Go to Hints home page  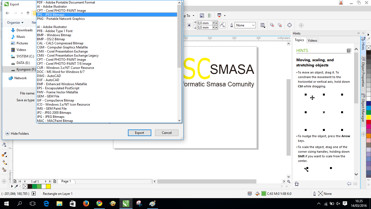tap(297, 184)
